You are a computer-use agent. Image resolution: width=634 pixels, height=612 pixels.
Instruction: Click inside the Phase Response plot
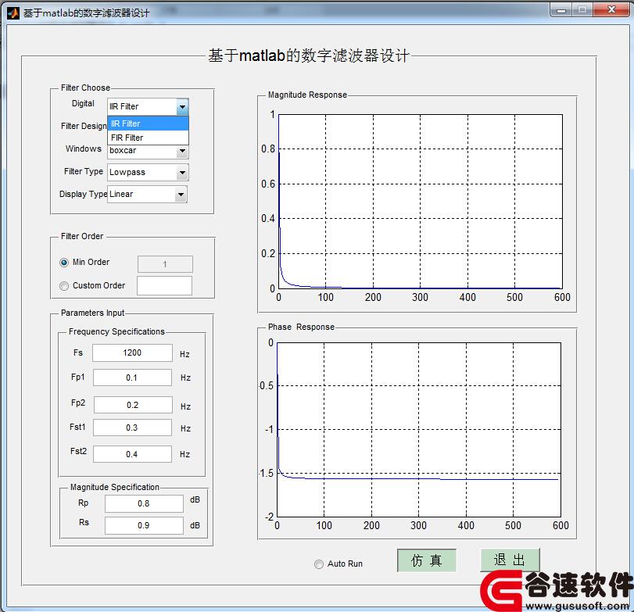pos(419,430)
